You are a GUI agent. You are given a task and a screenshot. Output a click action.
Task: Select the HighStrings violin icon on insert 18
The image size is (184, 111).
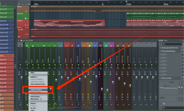[x=123, y=46]
